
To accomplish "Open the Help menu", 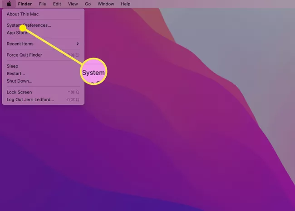I will point(125,4).
